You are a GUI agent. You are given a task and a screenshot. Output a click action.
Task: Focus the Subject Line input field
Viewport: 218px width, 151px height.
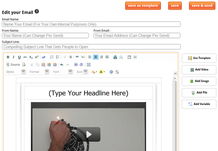point(91,47)
